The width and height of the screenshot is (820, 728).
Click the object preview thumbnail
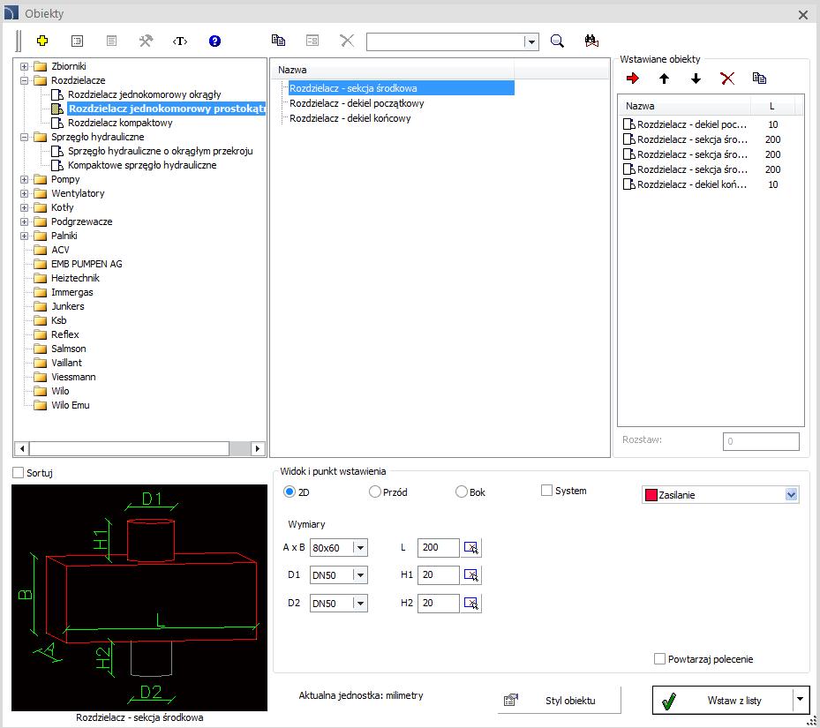(139, 597)
